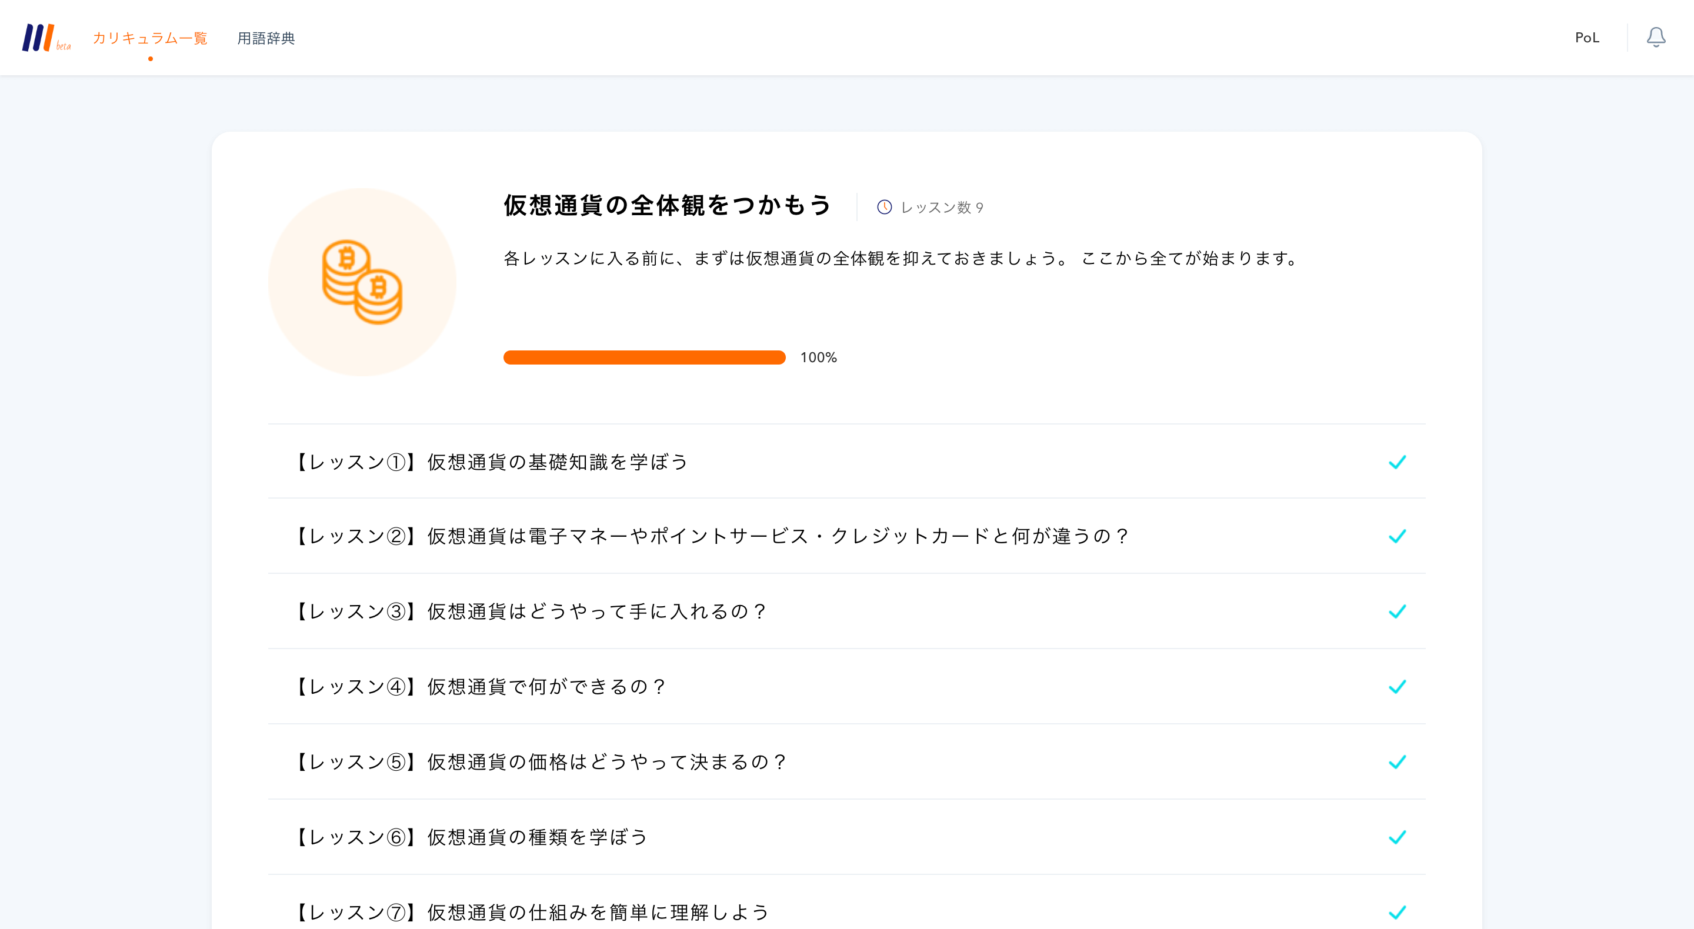Click the checkmark for レッスン③ row
This screenshot has width=1694, height=929.
(x=1397, y=611)
